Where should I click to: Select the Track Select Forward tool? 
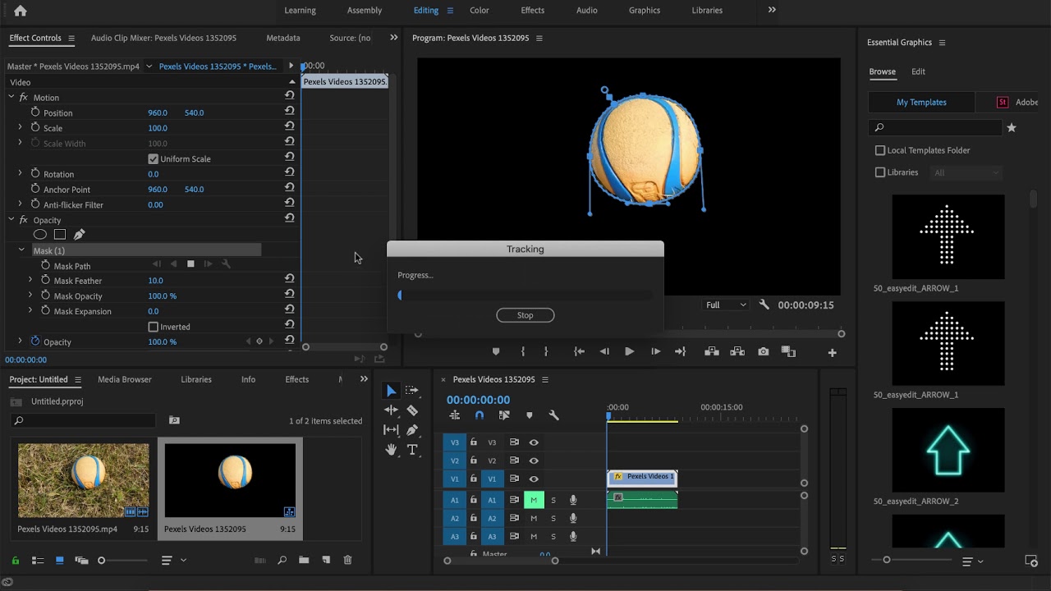[x=412, y=391]
